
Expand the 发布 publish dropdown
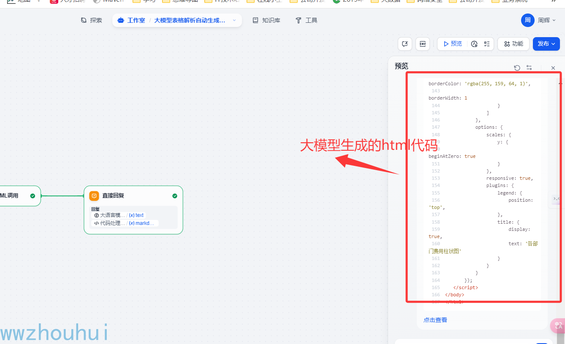(546, 44)
